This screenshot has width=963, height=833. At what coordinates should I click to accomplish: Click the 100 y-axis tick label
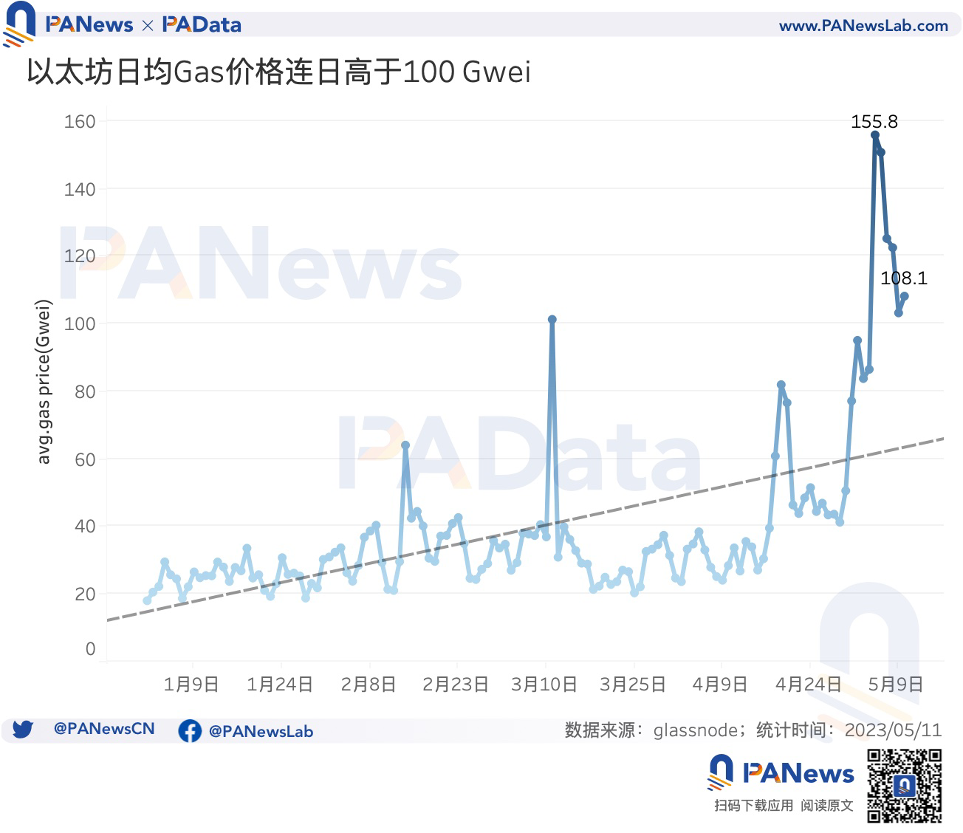tap(80, 323)
